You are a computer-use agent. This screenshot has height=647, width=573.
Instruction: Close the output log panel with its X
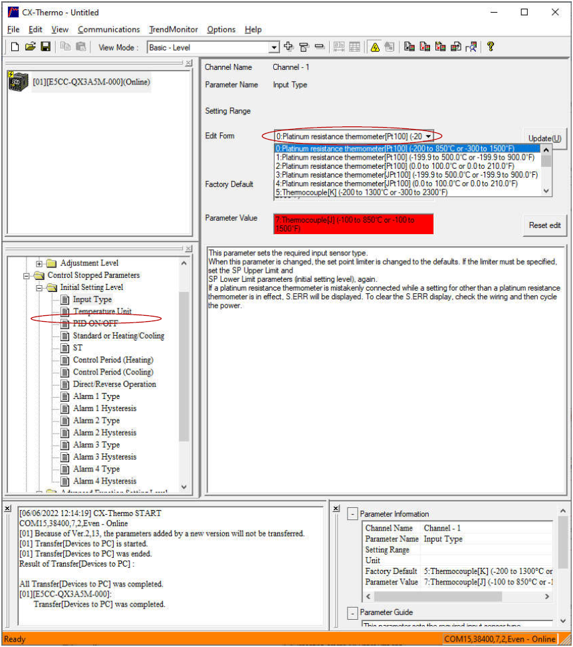click(x=8, y=508)
